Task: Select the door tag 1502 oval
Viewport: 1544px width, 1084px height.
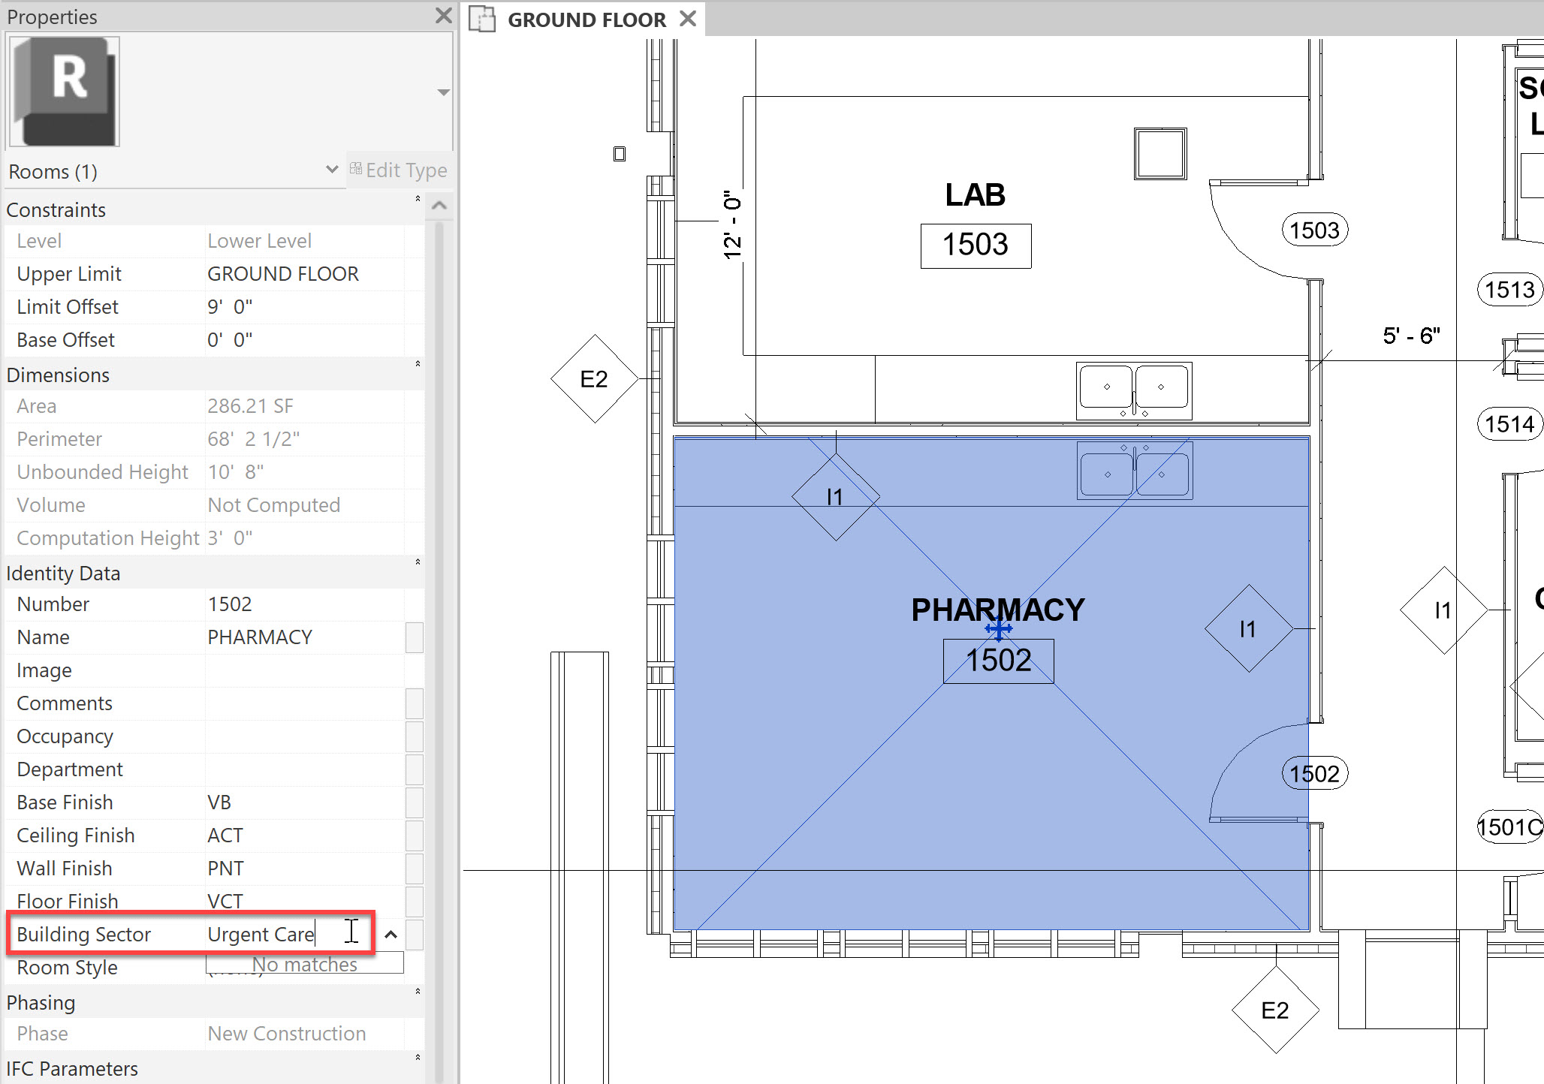Action: 1314,773
